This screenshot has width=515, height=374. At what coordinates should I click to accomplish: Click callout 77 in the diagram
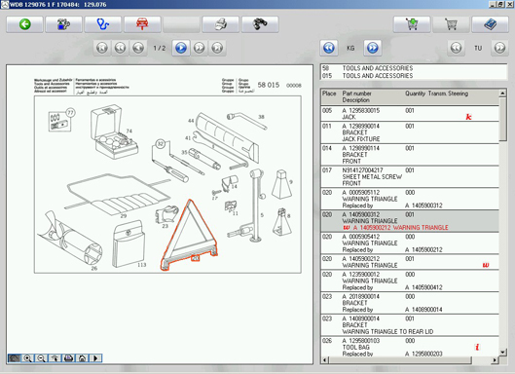point(70,113)
